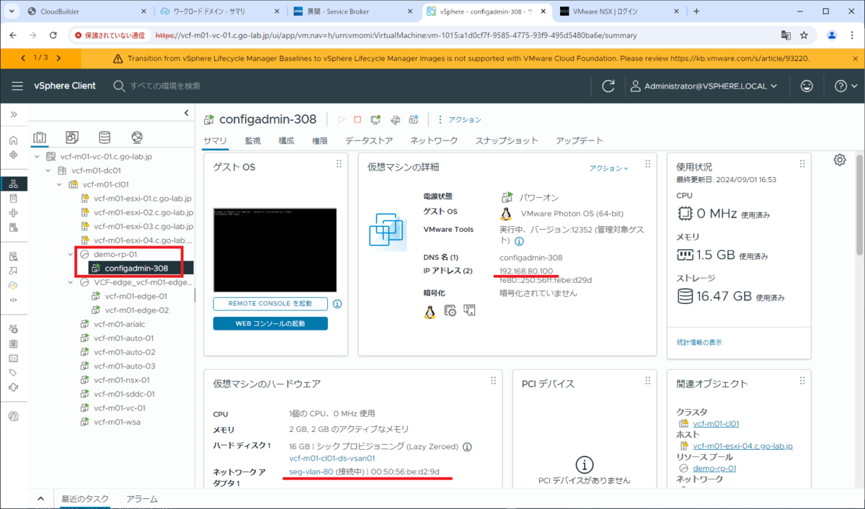Open 統計情報の表示 link in usage card
The image size is (865, 509).
(x=699, y=342)
